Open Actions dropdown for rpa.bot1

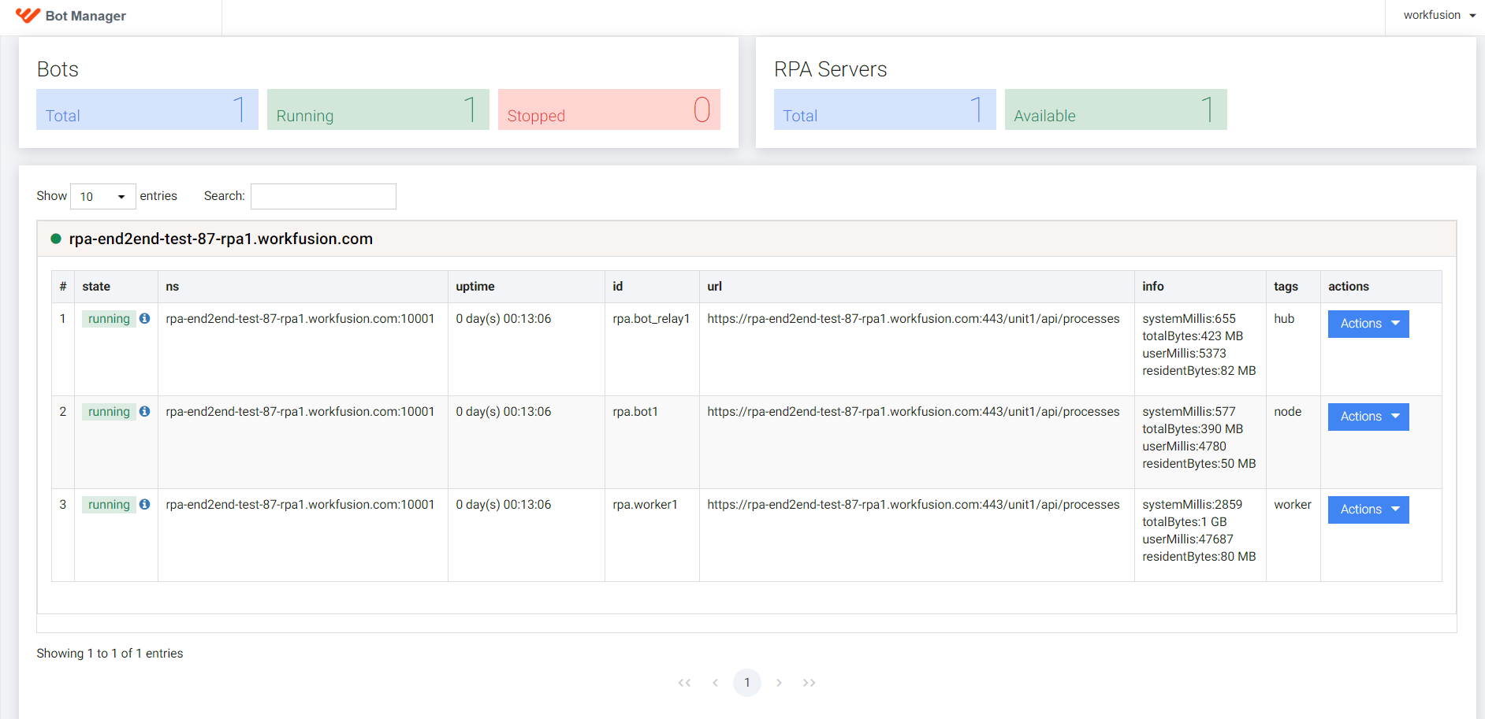[x=1368, y=417]
